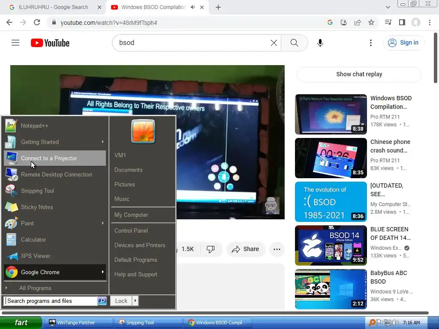Open the Calculator icon

pos(11,239)
